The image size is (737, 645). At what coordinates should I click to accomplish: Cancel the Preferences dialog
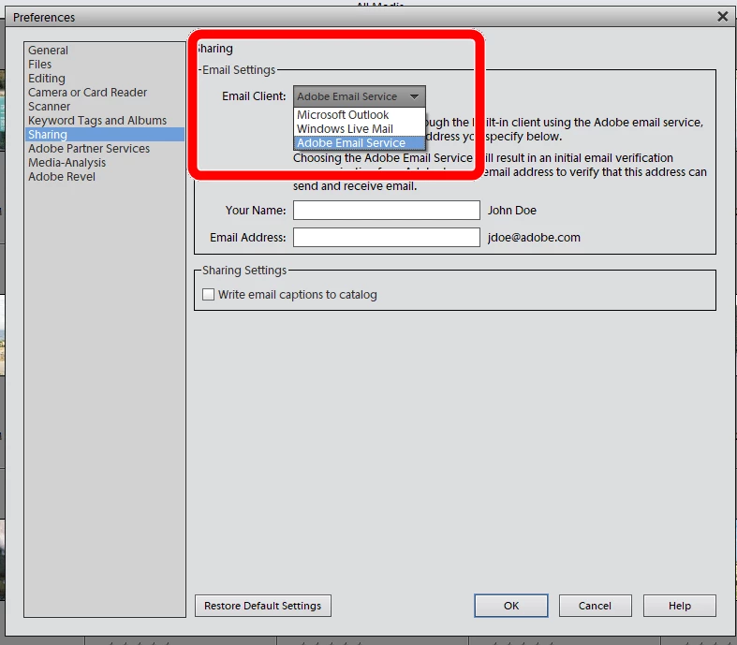(x=595, y=606)
